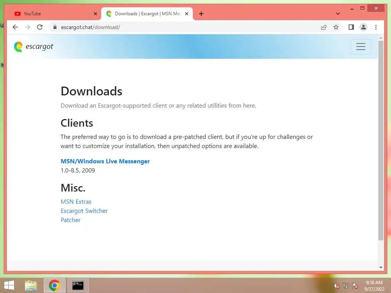The image size is (391, 293).
Task: Click the escargot logo in the header
Action: (34, 47)
